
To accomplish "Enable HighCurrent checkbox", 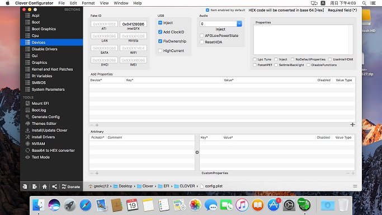I will [x=160, y=51].
